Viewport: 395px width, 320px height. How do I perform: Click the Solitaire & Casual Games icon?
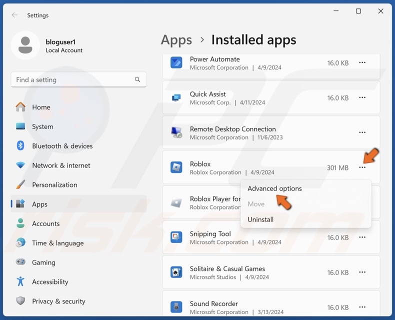(176, 272)
